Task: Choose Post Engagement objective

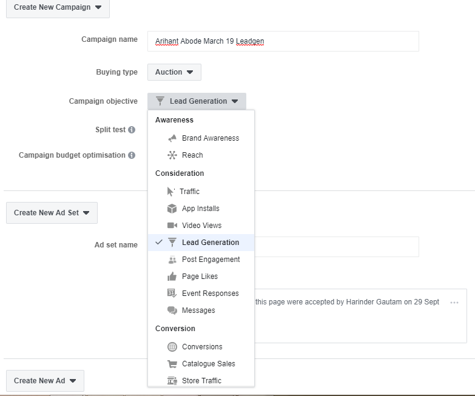Action: pyautogui.click(x=201, y=260)
